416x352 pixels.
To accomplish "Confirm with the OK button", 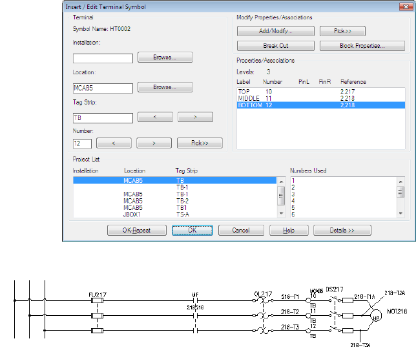I will pyautogui.click(x=192, y=230).
